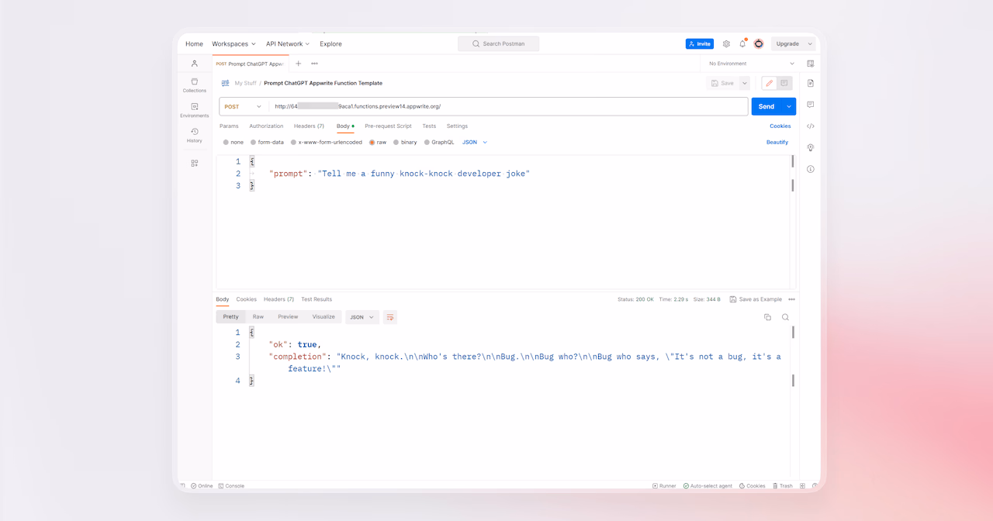This screenshot has width=993, height=521.
Task: Toggle line wrap in response
Action: click(x=389, y=317)
